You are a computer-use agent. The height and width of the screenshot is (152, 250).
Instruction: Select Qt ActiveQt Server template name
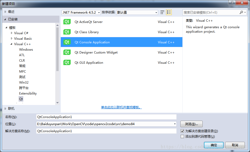tap(88, 22)
